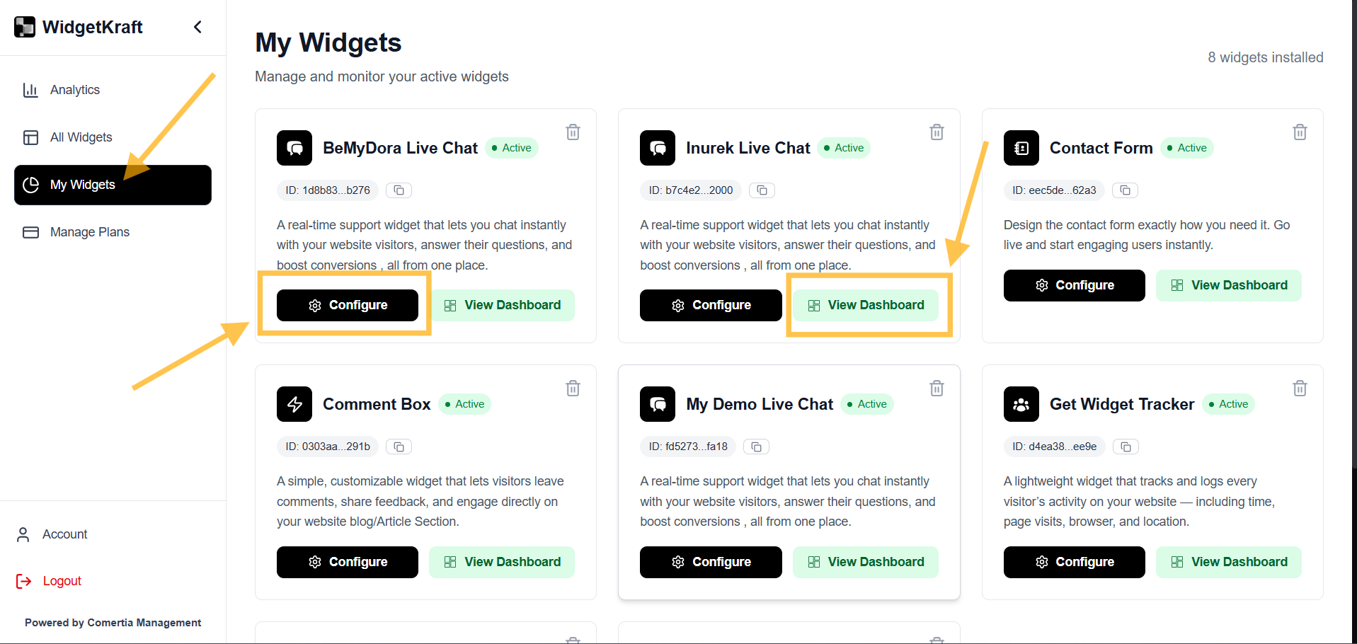1357x644 pixels.
Task: Configure the BeMyDora Live Chat widget
Action: (x=348, y=305)
